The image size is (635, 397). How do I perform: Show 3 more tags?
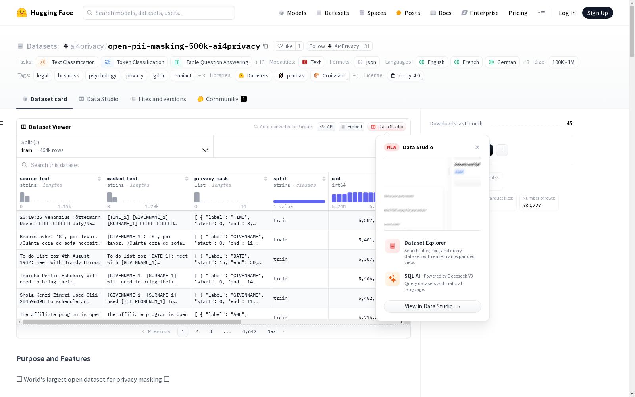click(202, 76)
